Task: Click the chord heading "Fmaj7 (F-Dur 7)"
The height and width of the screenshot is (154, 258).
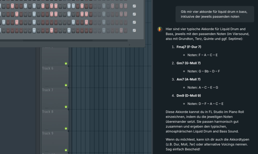Action: 189,47
